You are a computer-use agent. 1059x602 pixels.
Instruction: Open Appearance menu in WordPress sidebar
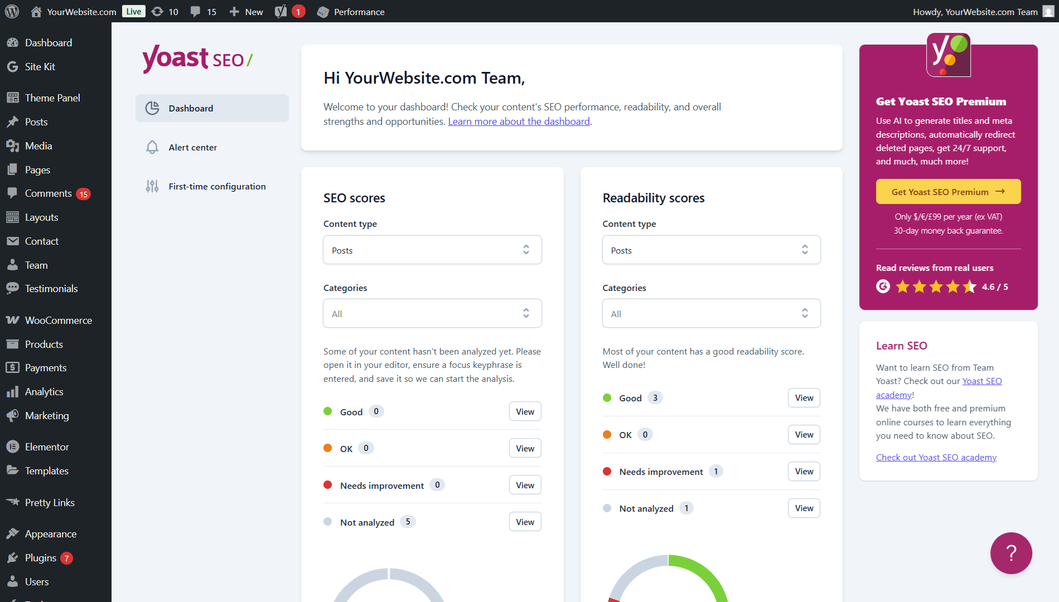[56, 534]
